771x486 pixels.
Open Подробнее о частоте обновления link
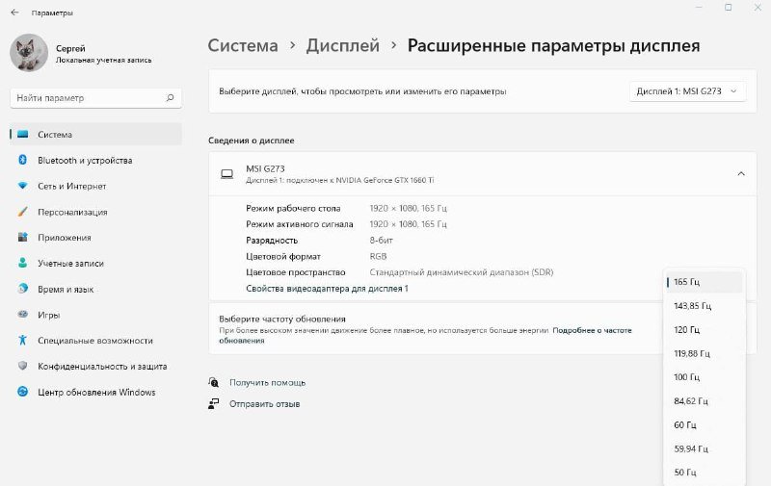click(425, 335)
